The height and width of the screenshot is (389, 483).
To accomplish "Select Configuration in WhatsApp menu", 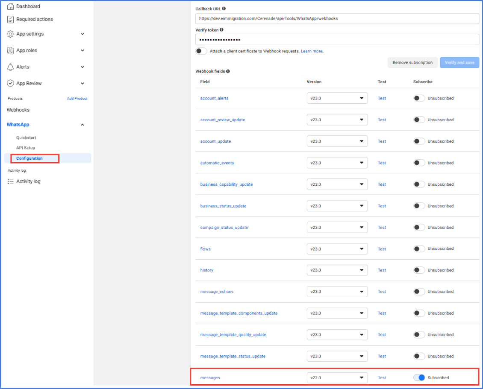I will click(29, 158).
